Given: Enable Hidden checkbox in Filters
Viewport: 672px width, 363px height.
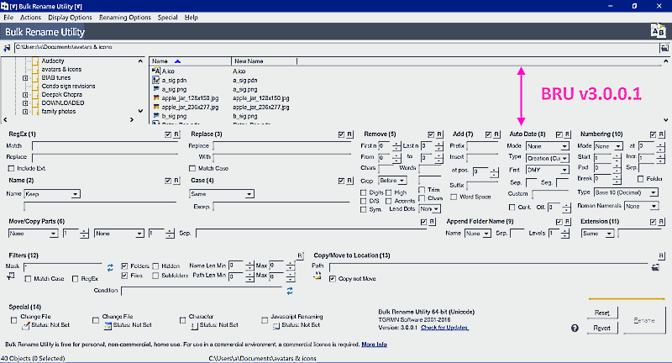Looking at the screenshot, I should click(x=155, y=266).
